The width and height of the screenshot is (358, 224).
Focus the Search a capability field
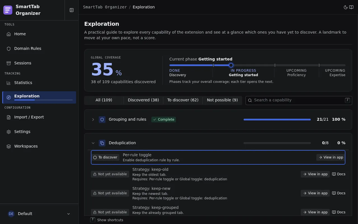(x=299, y=101)
